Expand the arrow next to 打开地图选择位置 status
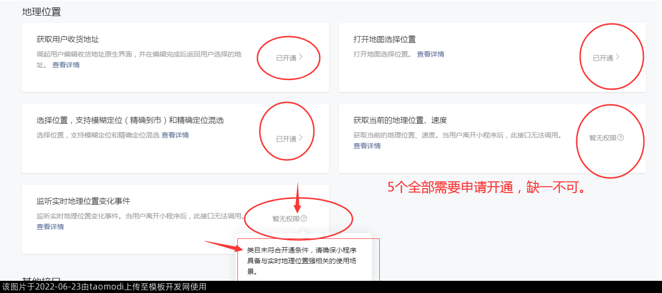The width and height of the screenshot is (662, 293). point(618,57)
